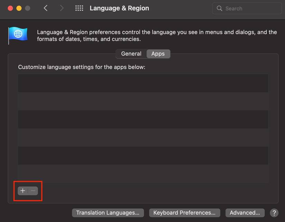Switch to the General tab
This screenshot has width=285, height=222.
(x=131, y=54)
